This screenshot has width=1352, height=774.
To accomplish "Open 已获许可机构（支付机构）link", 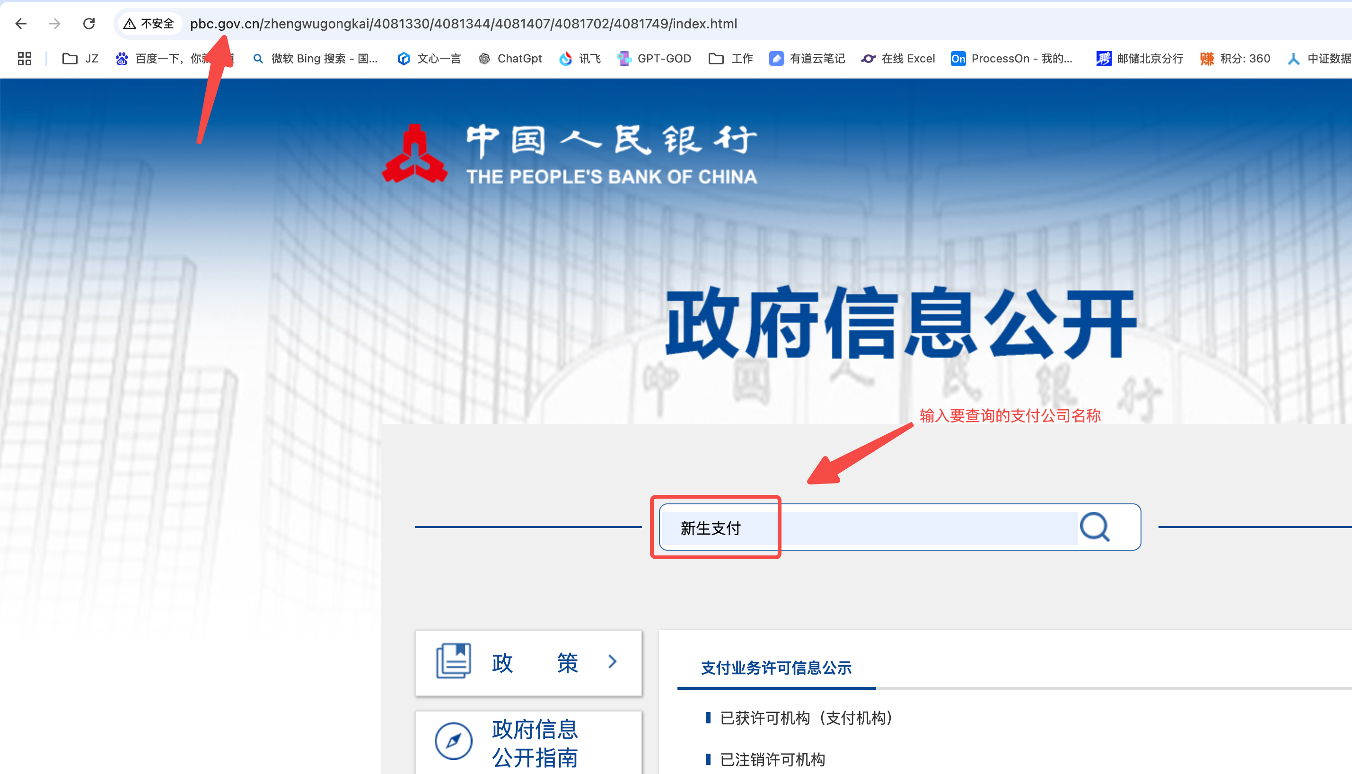I will 806,718.
